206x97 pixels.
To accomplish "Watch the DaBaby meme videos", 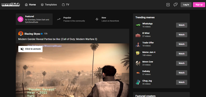I will pyautogui.click(x=182, y=73).
